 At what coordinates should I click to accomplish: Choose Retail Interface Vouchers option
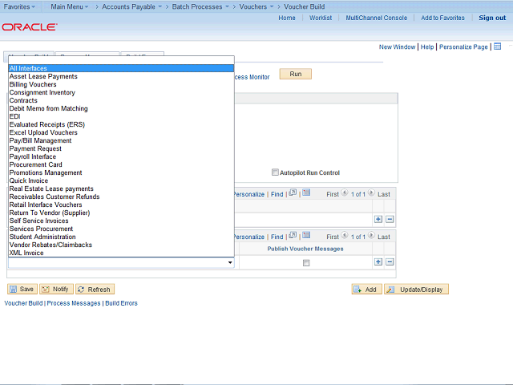pos(121,205)
